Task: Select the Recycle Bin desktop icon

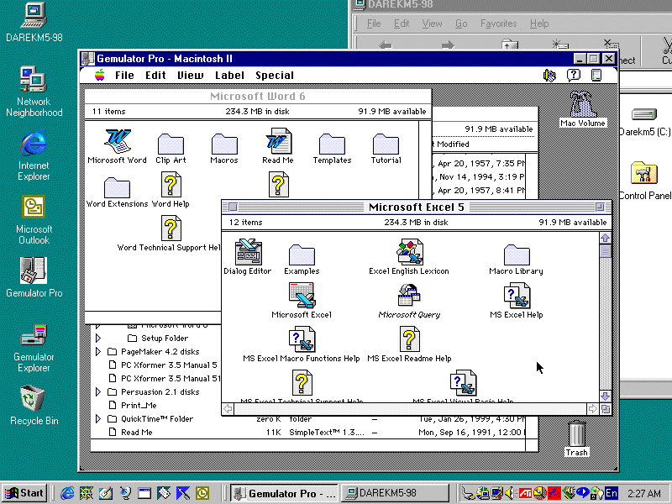Action: (32, 398)
